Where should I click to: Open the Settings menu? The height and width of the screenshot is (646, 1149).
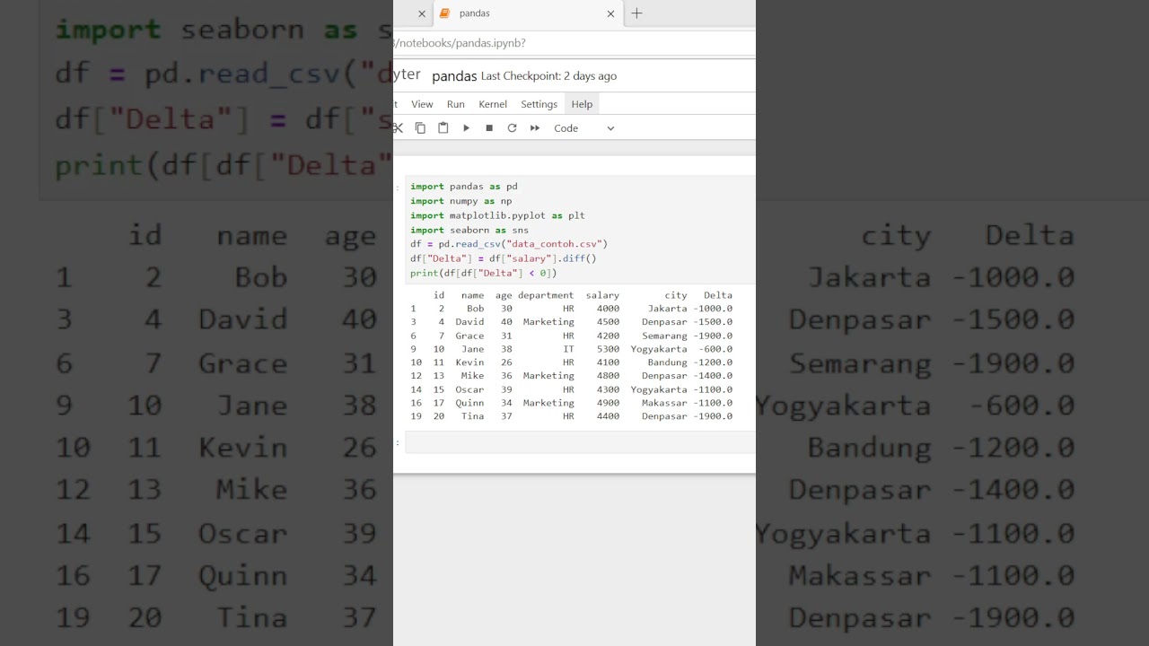539,104
